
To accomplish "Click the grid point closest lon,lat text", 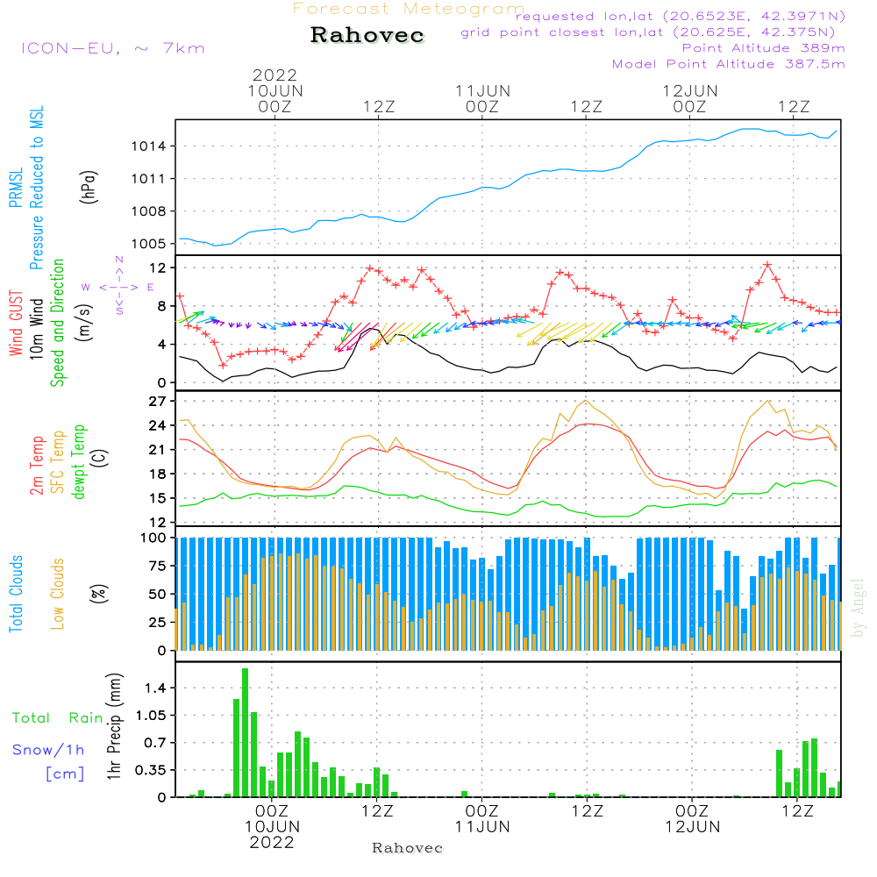I will pyautogui.click(x=648, y=32).
